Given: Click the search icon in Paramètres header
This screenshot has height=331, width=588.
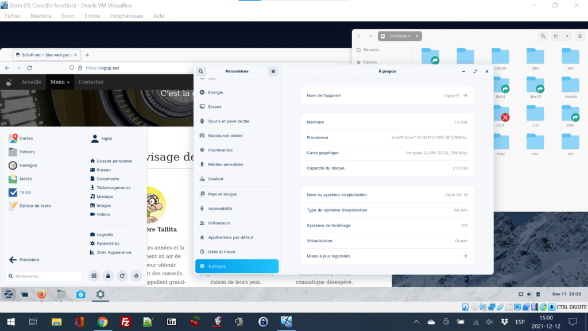Looking at the screenshot, I should click(201, 71).
